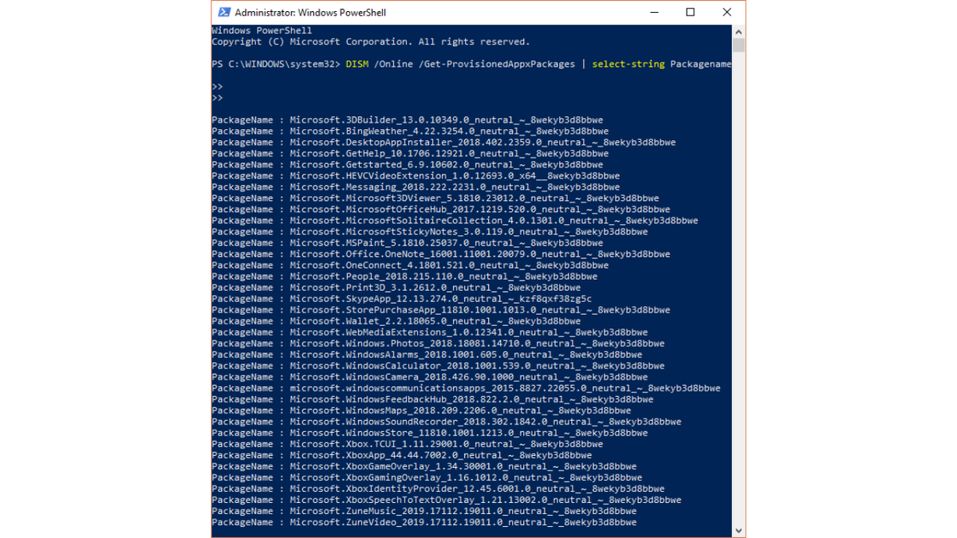The image size is (957, 538).
Task: Select the Microsoft.WindowsStore package line
Action: pos(430,432)
